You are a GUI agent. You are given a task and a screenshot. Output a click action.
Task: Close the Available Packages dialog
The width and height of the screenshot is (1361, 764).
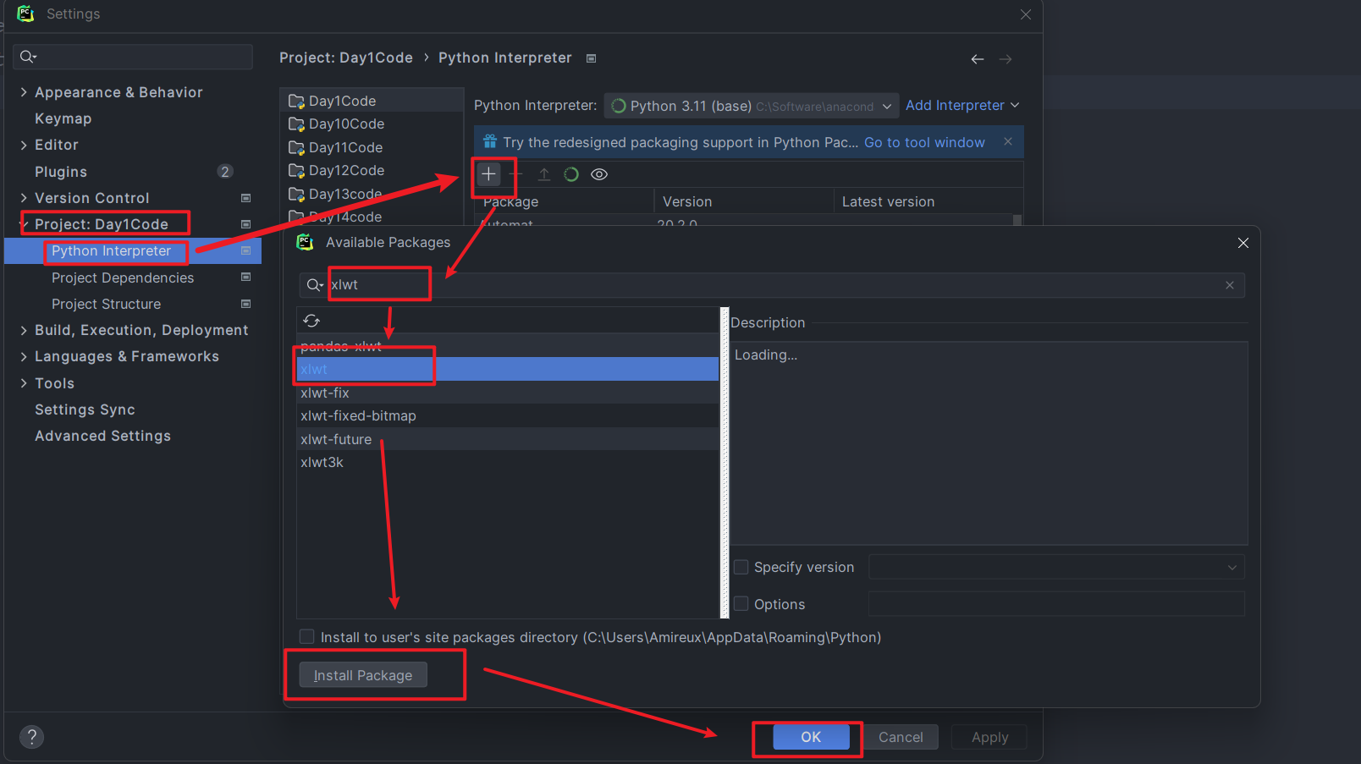1243,243
